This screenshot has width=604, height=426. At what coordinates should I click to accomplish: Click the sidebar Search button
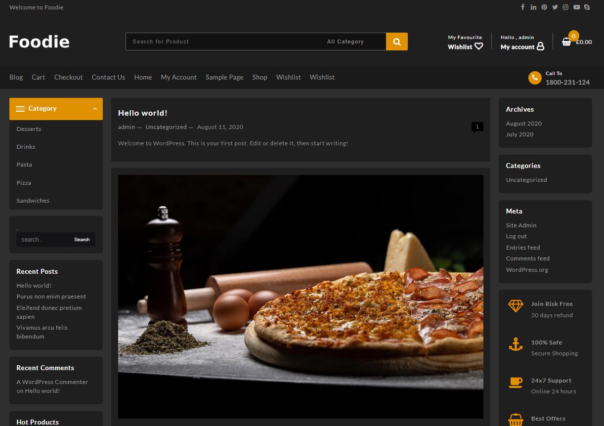coord(82,240)
